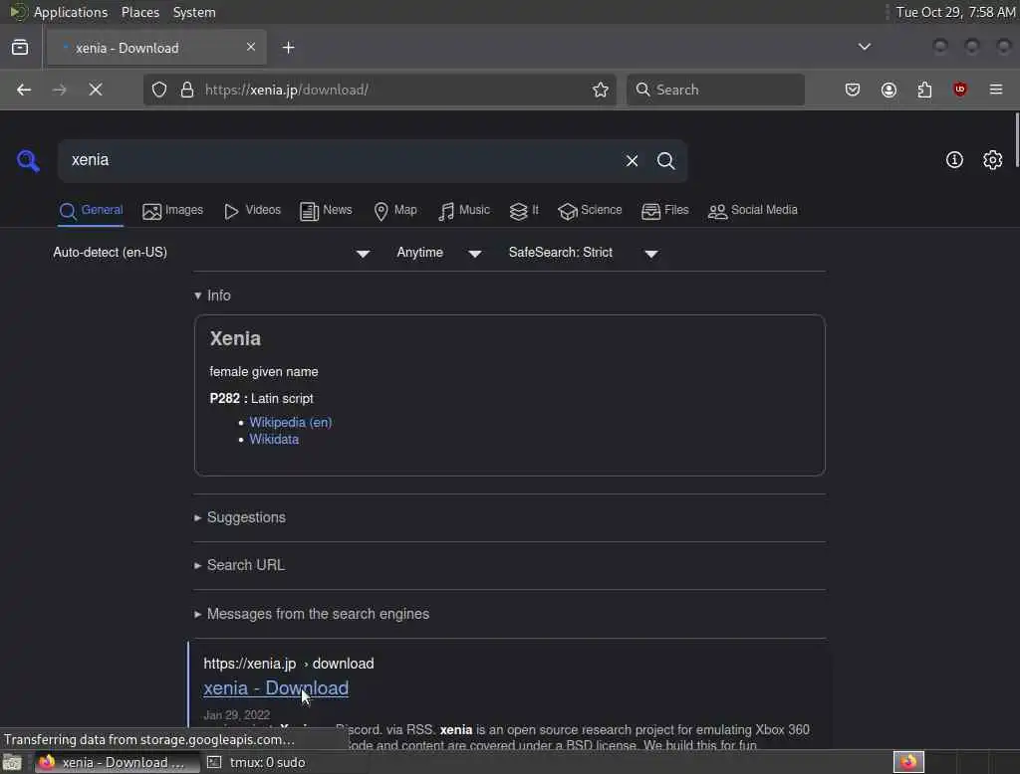Viewport: 1020px width, 774px height.
Task: Clear the xenia search query
Action: click(632, 160)
